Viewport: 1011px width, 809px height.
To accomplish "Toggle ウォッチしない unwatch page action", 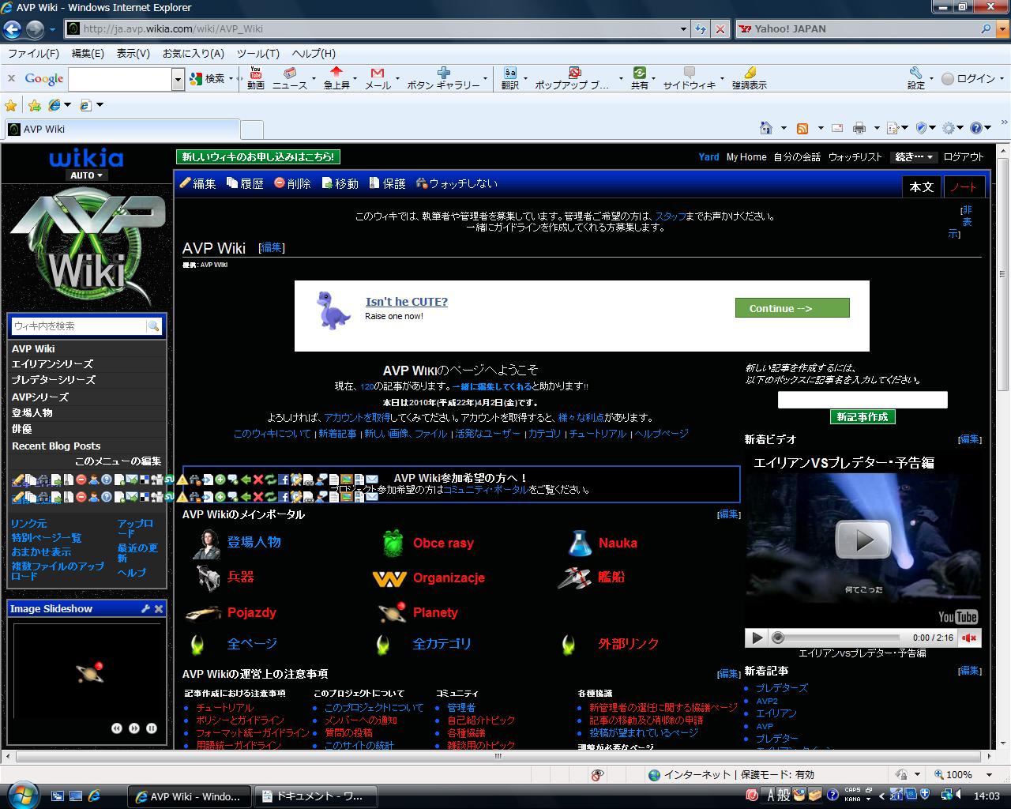I will (457, 183).
